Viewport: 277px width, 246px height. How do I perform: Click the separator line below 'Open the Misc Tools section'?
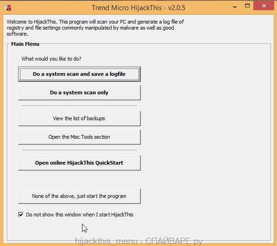(x=79, y=150)
